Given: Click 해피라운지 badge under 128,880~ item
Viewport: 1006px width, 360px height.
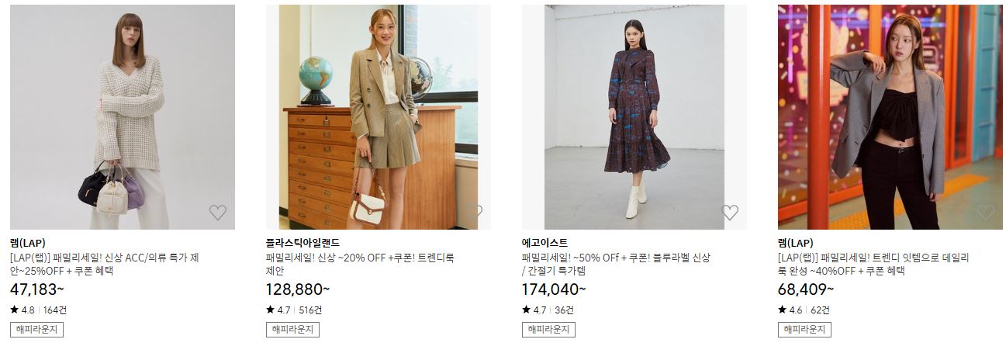Looking at the screenshot, I should (x=292, y=330).
